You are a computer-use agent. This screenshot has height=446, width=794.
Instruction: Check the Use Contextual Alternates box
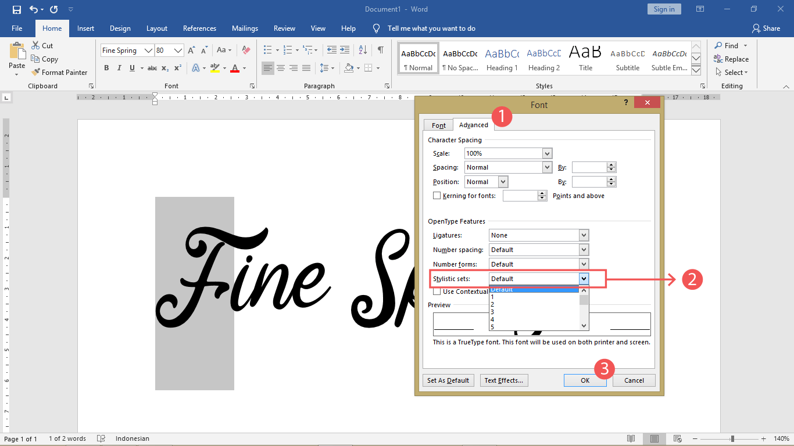437,292
